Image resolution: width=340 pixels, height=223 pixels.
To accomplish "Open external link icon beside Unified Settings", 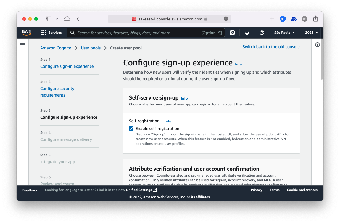I will coord(155,190).
